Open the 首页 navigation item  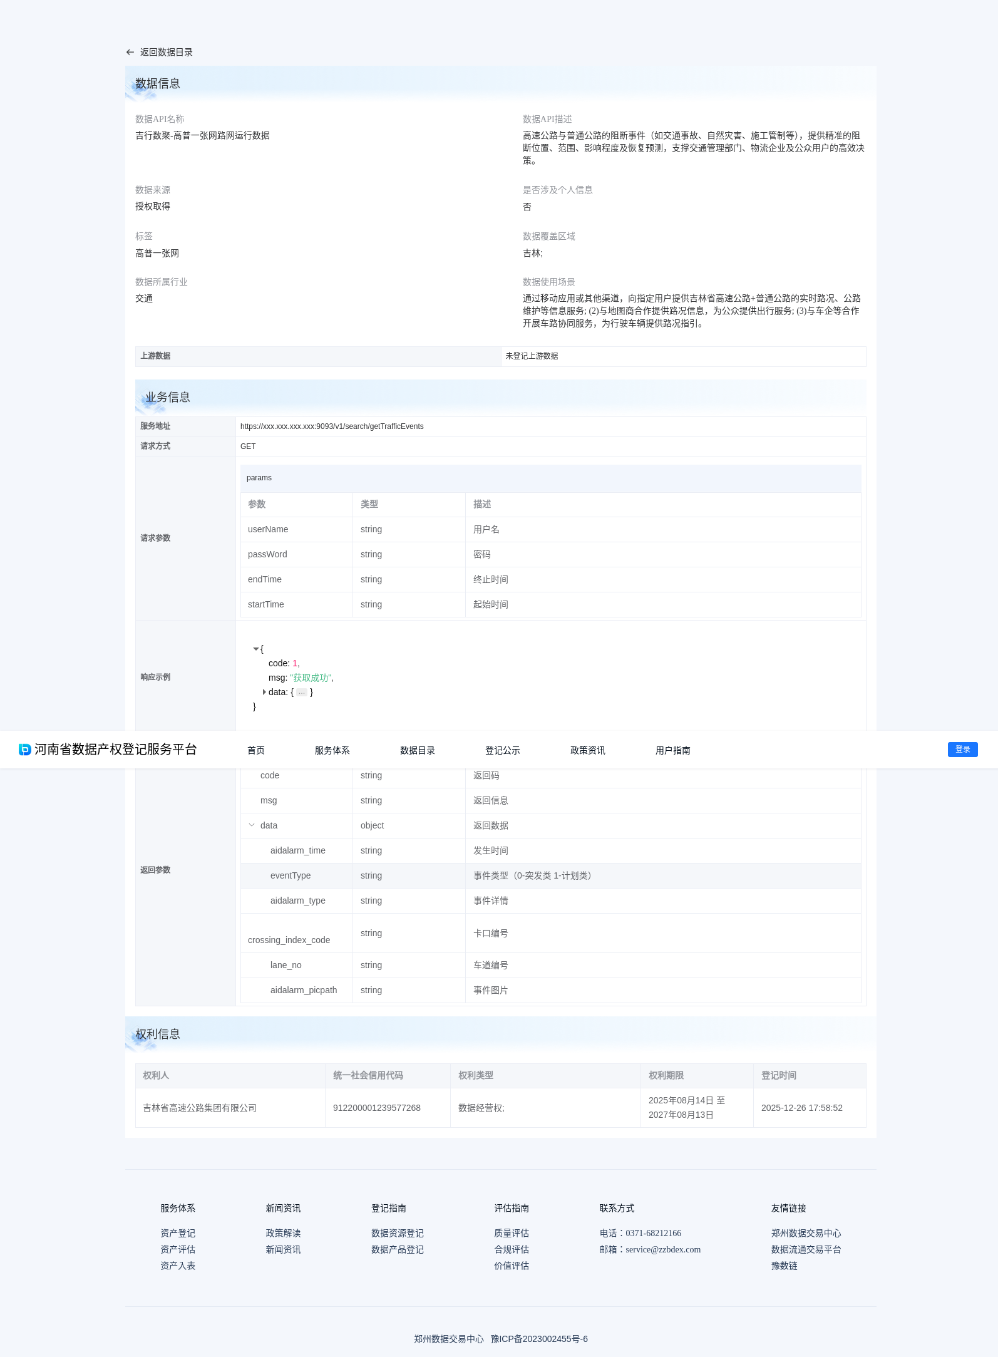tap(256, 750)
